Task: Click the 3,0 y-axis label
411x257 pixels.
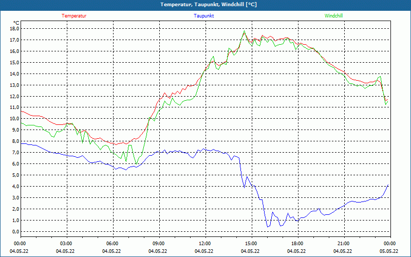Action: pyautogui.click(x=15, y=197)
